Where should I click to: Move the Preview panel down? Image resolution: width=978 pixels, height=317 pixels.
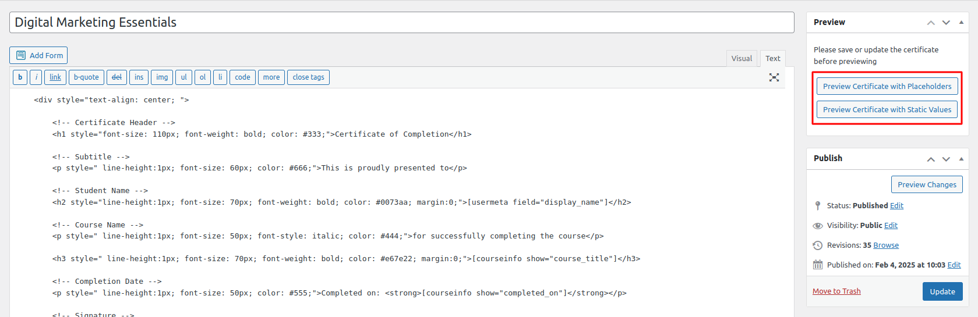(x=946, y=22)
